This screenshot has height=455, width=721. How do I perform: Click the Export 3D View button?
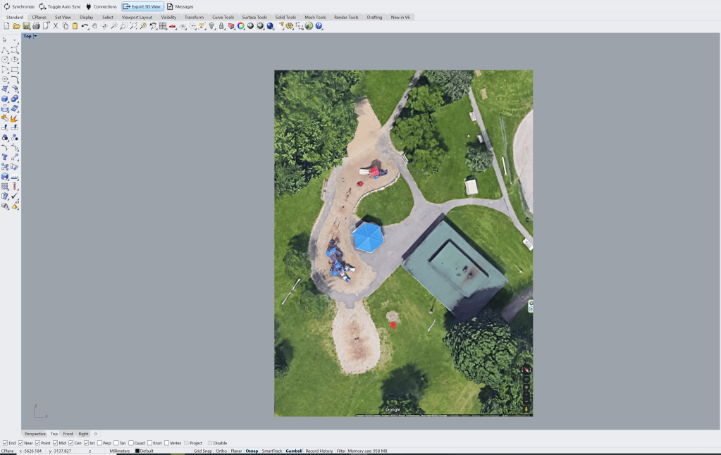142,6
